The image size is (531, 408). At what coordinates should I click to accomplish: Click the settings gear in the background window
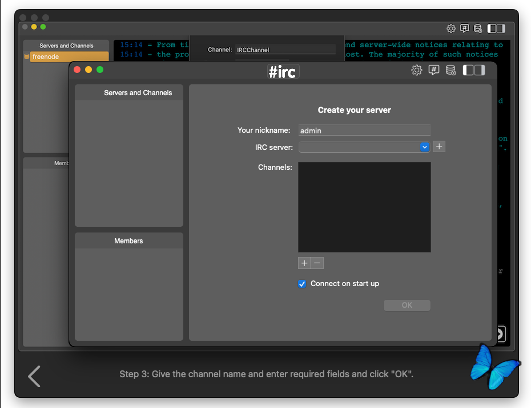(451, 28)
